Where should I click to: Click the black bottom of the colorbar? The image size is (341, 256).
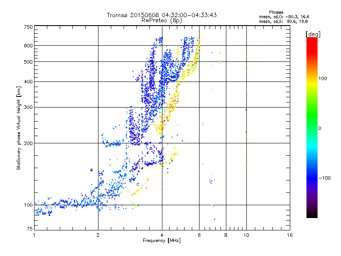click(x=312, y=215)
